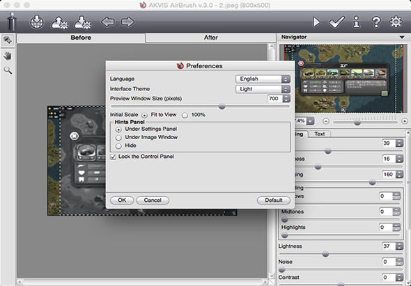
Task: Click the Lightness slider handle
Action: tap(325, 254)
